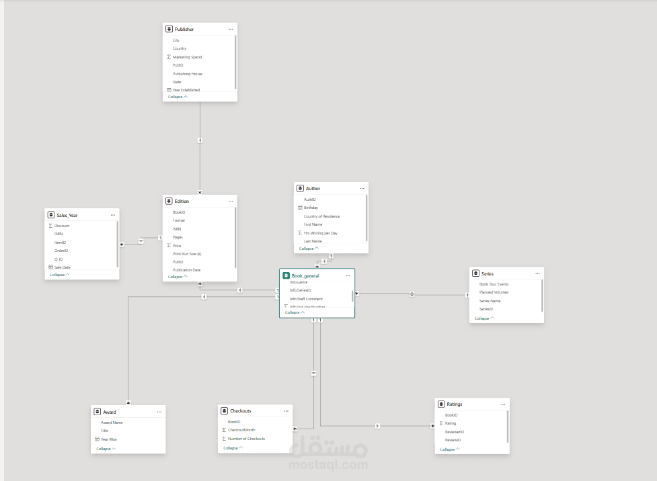Image resolution: width=657 pixels, height=481 pixels.
Task: Collapse the Series table
Action: pyautogui.click(x=484, y=318)
